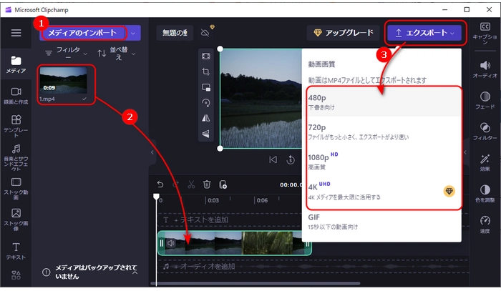Image resolution: width=501 pixels, height=291 pixels.
Task: Select the 1.mp4 media thumbnail
Action: click(x=67, y=83)
